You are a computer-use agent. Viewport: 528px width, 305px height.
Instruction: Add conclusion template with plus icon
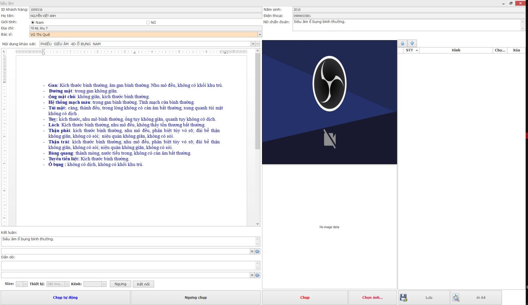pyautogui.click(x=252, y=251)
